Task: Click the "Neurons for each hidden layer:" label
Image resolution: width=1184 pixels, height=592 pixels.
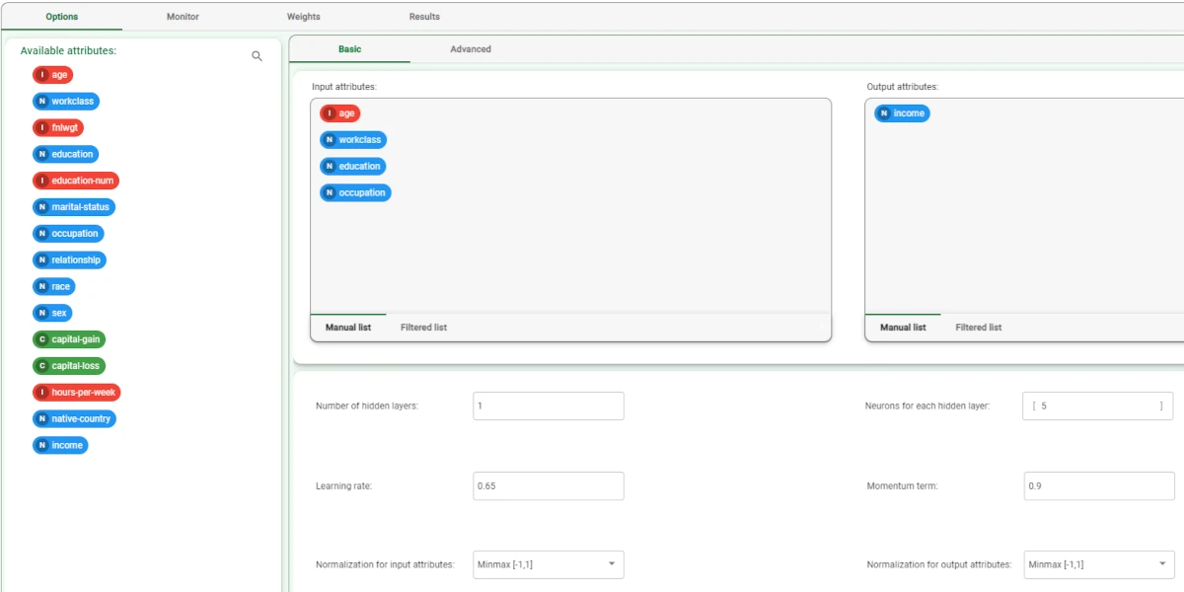Action: point(927,406)
